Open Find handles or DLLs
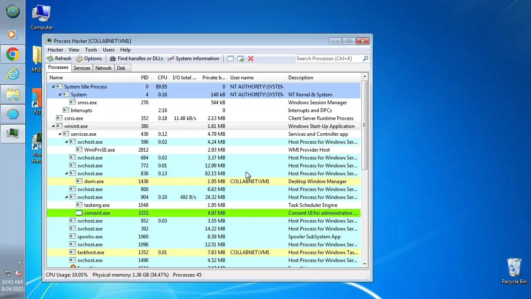Image resolution: width=531 pixels, height=299 pixels. coord(136,59)
